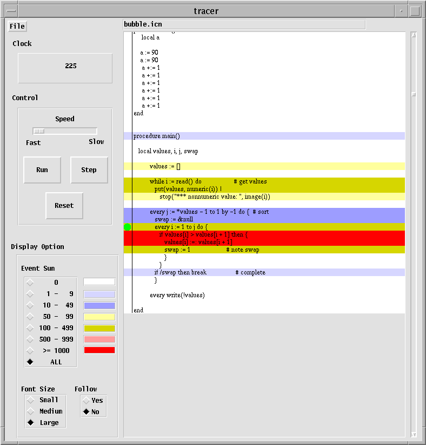Choose the Medium font size
This screenshot has width=426, height=445.
click(x=30, y=411)
